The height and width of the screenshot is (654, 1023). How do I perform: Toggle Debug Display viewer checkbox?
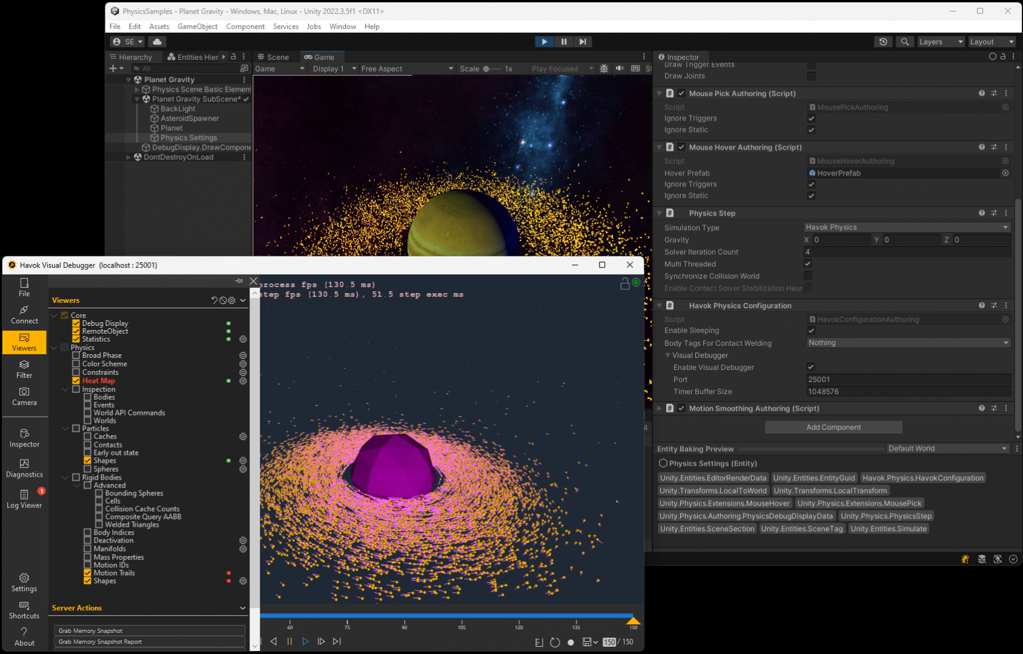pos(76,323)
